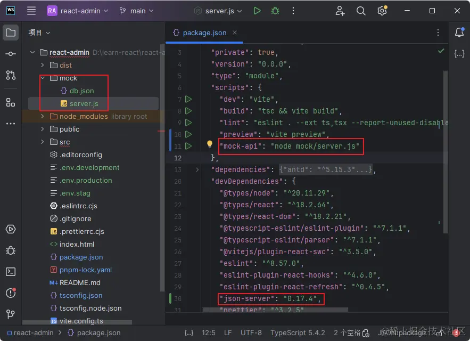Viewport: 470px width, 341px height.
Task: Open Services tool window icon
Action: pos(11,229)
